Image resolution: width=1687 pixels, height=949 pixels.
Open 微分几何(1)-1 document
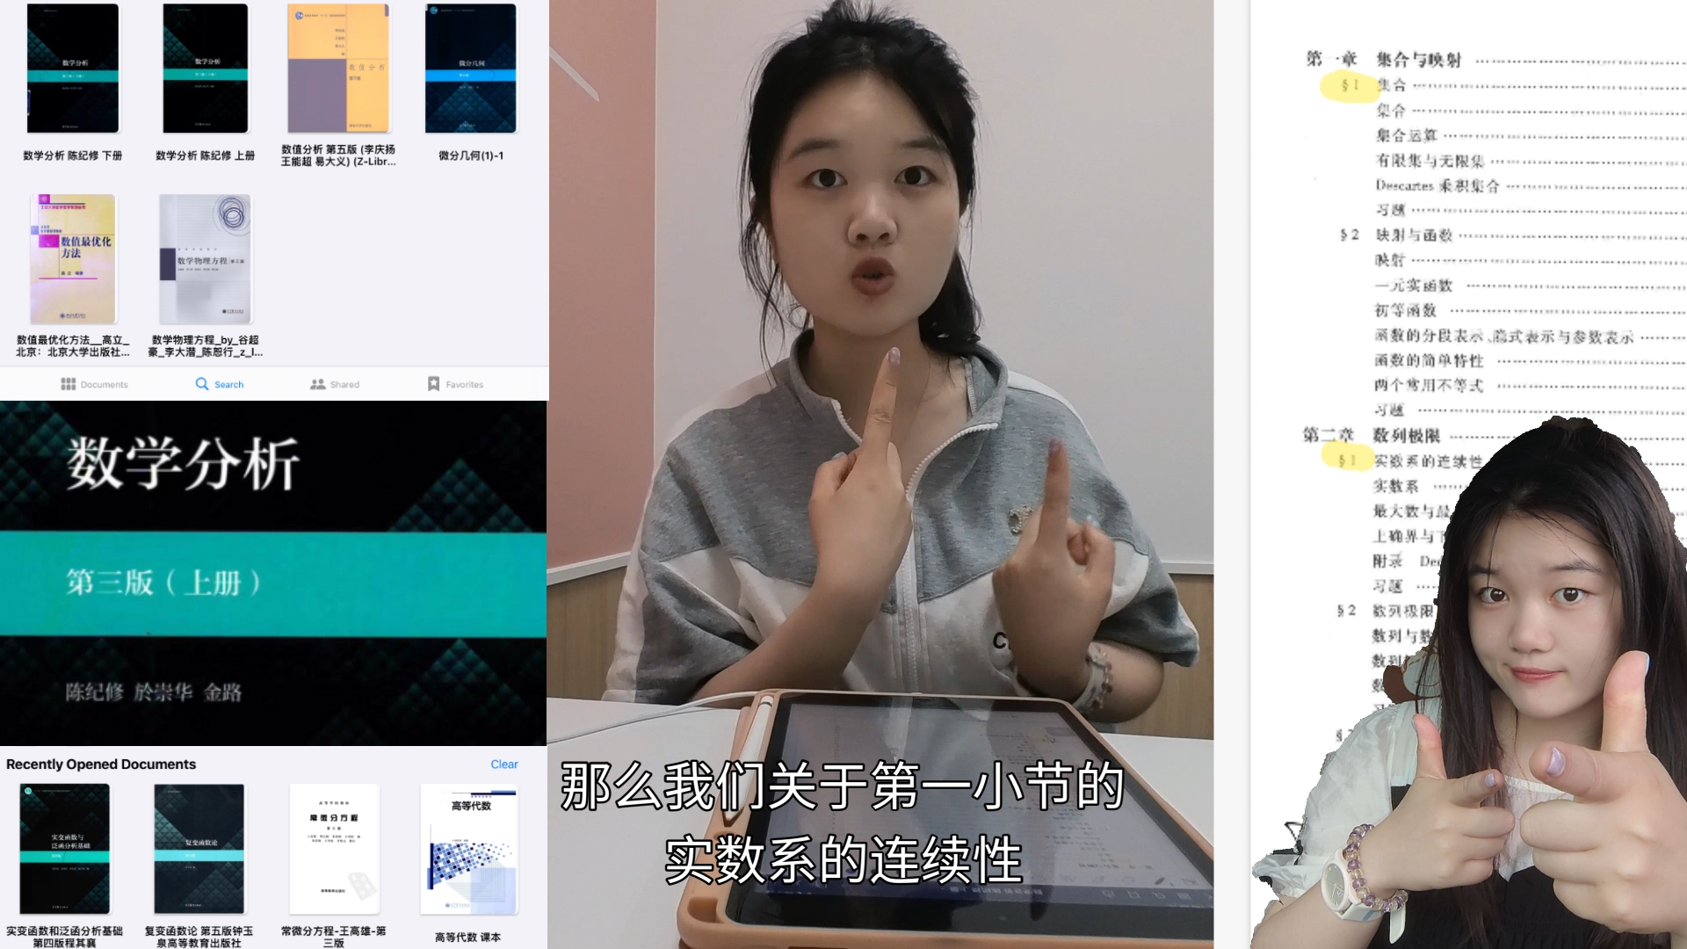coord(470,76)
